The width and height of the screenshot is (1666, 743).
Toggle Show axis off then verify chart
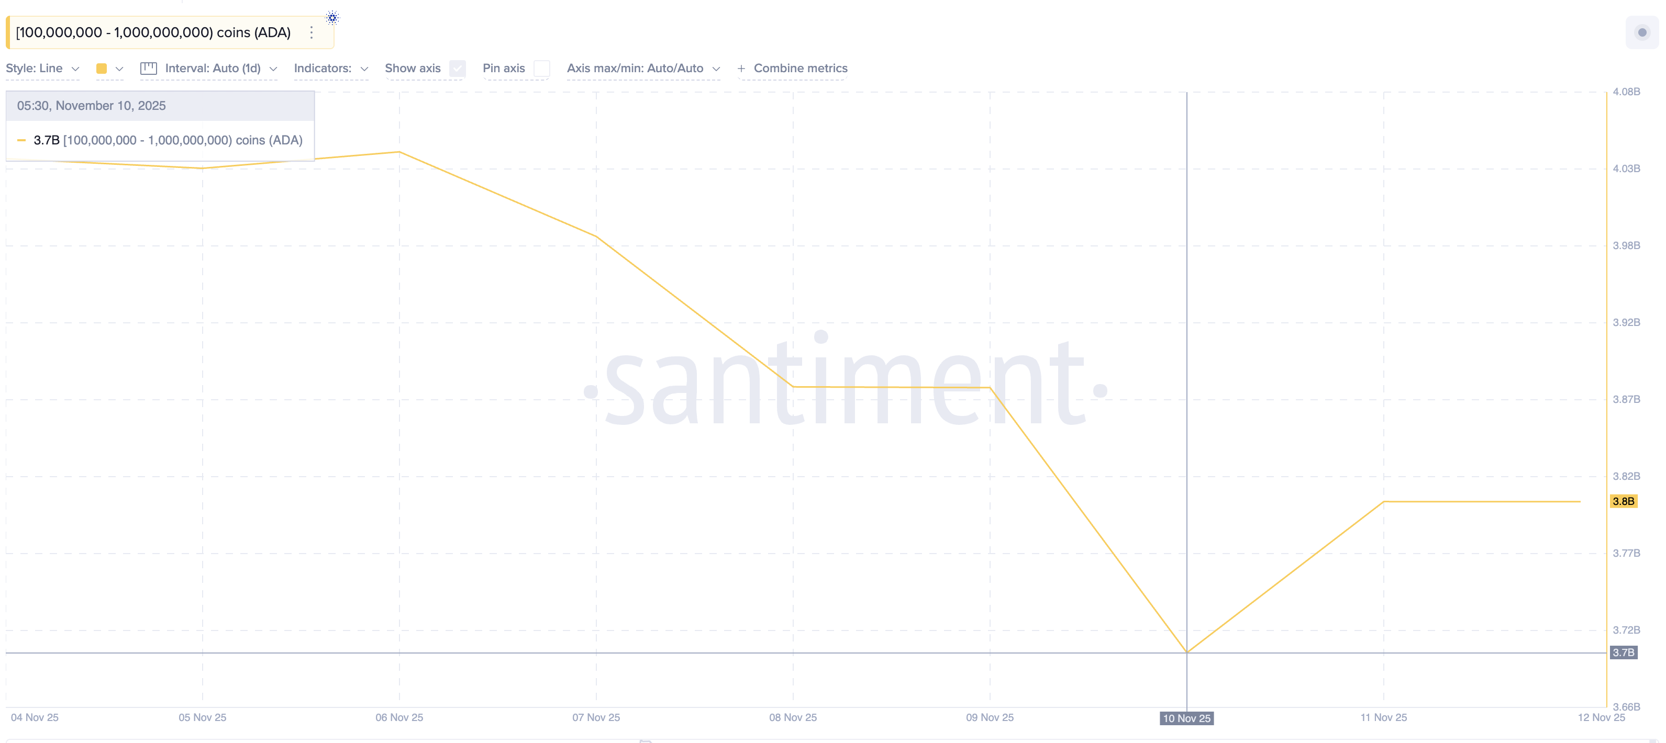click(457, 68)
